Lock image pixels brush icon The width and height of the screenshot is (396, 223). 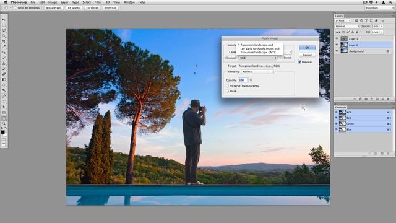[x=348, y=32]
